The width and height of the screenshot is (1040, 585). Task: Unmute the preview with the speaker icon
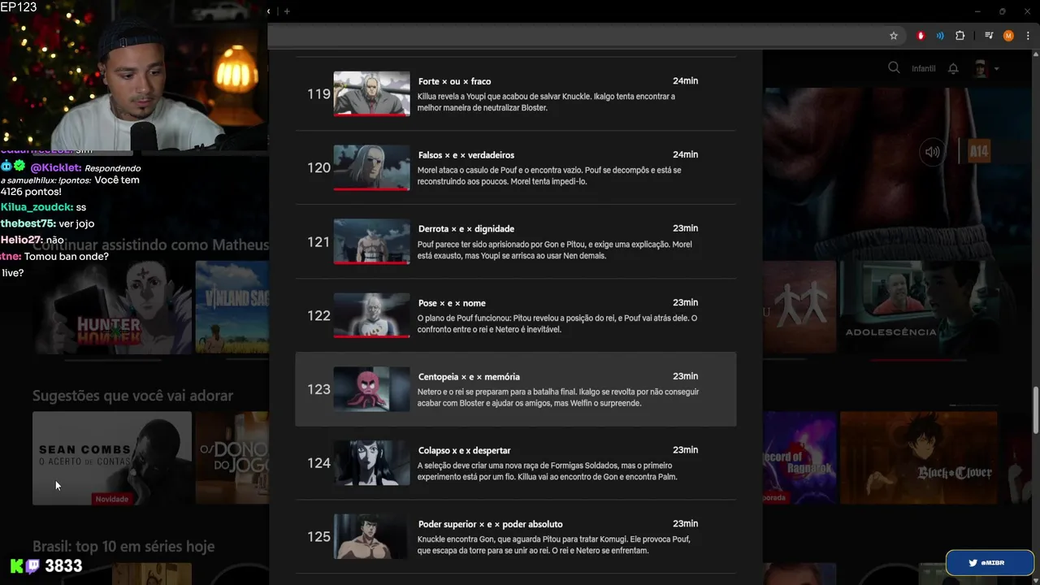coord(933,152)
